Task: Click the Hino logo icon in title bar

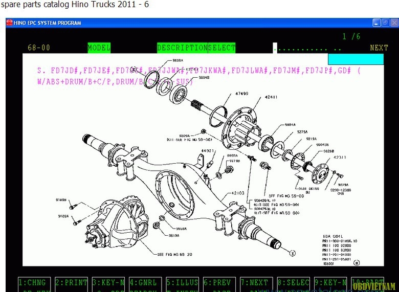Action: pos(9,23)
